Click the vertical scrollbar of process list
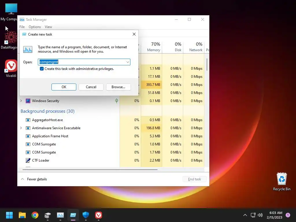 (x=207, y=64)
